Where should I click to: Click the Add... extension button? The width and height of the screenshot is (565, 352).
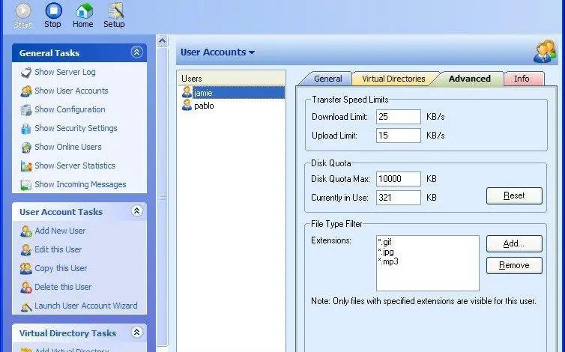(514, 244)
